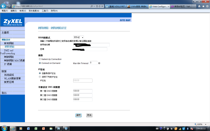Click the SITE MAP link
This screenshot has width=210, height=131.
coord(125,20)
